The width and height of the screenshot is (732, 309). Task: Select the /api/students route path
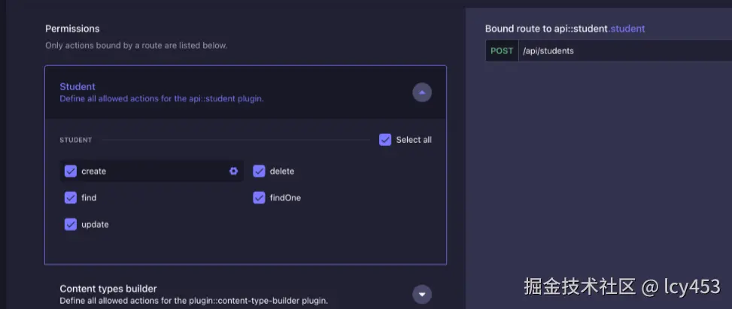548,51
